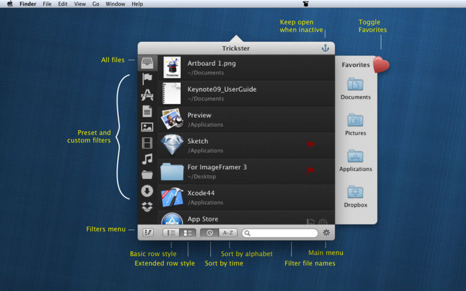466x291 pixels.
Task: Select the documents filter icon
Action: coord(147,111)
